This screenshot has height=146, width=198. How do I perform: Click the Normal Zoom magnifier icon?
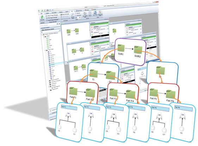tap(73, 15)
